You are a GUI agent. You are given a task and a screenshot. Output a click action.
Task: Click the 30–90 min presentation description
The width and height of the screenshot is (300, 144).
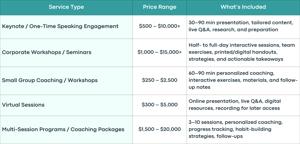click(x=241, y=26)
